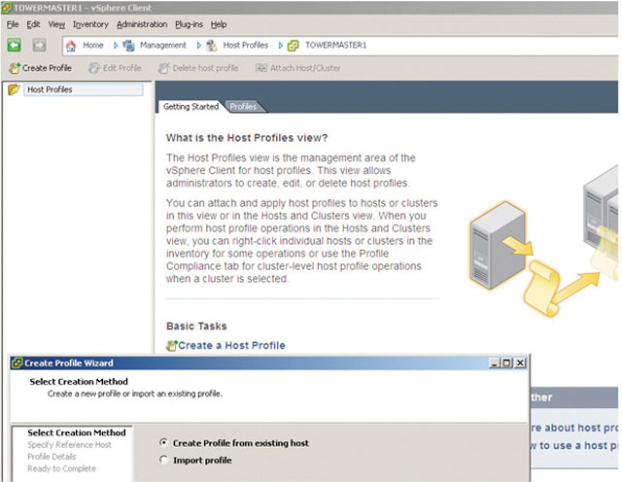Click the Create Profile toolbar icon
The height and width of the screenshot is (482, 622).
pyautogui.click(x=15, y=68)
